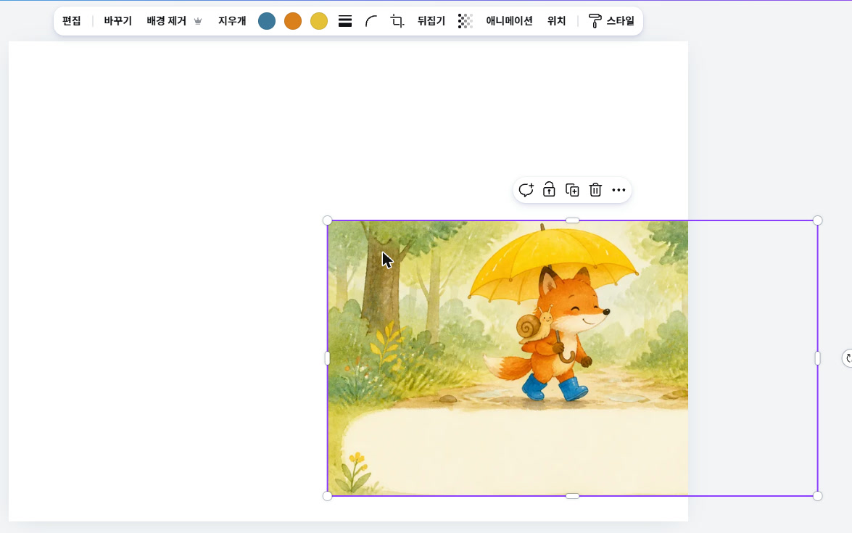The height and width of the screenshot is (533, 852).
Task: Click the top-edge middle handle
Action: 572,220
